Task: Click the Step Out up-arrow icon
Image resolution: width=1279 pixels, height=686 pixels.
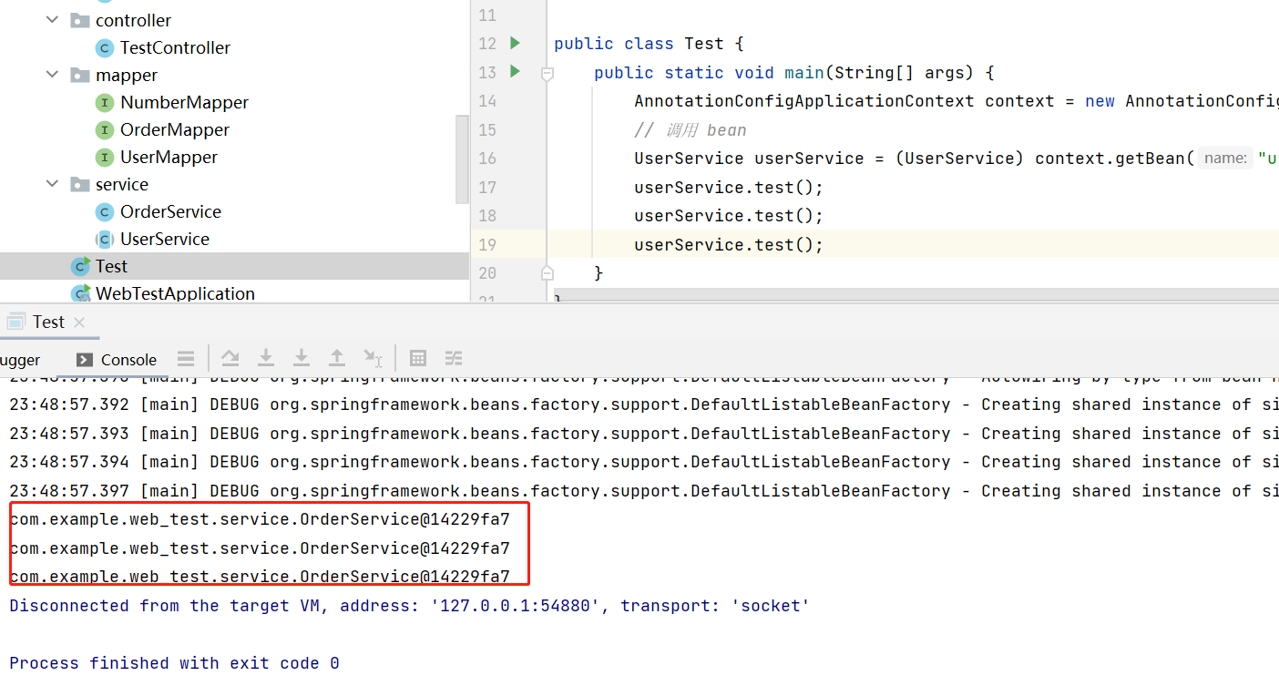Action: (x=337, y=358)
